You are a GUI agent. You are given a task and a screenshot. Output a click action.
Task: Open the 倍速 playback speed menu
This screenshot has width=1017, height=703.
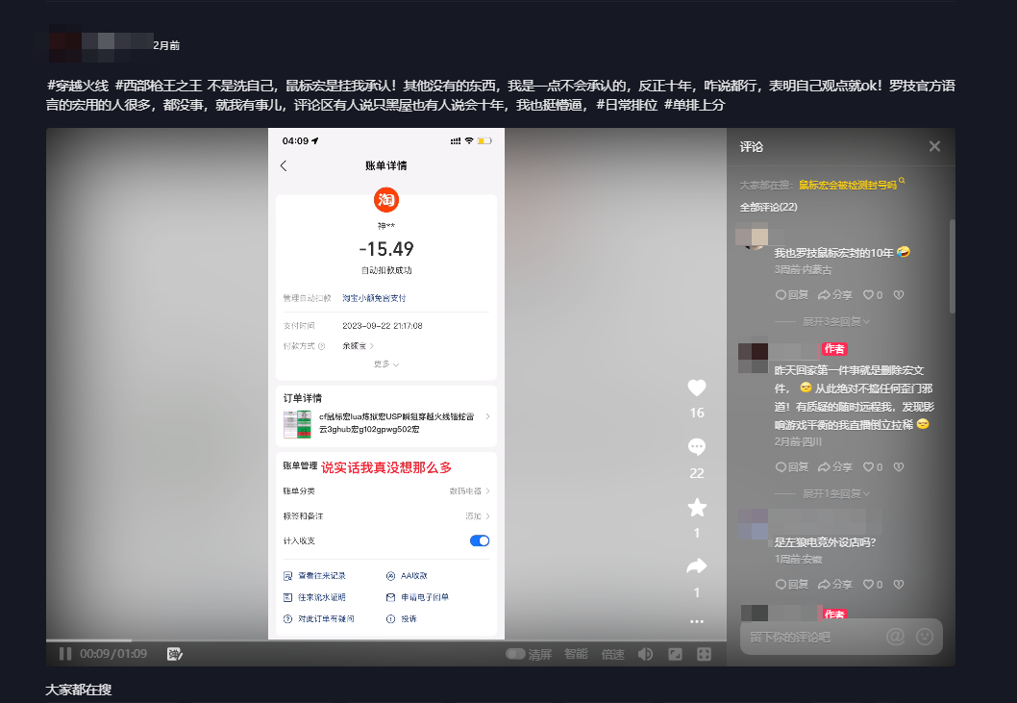point(613,654)
